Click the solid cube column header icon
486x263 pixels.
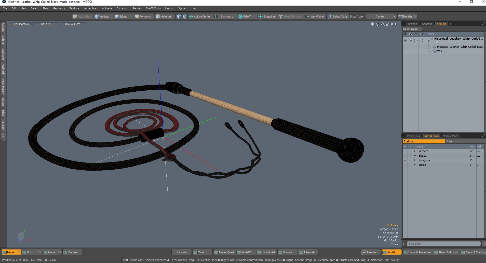[x=421, y=34]
